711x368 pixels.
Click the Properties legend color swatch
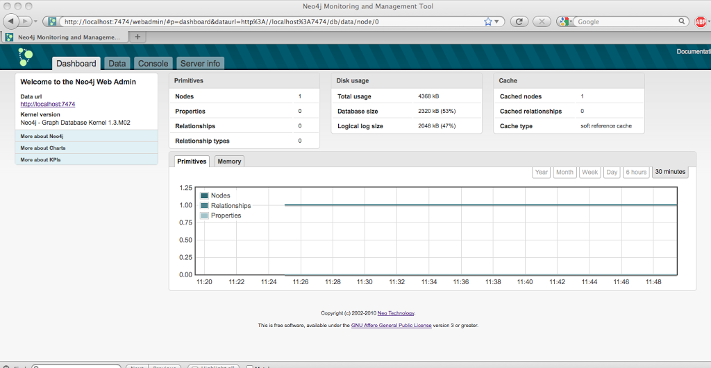coord(204,216)
